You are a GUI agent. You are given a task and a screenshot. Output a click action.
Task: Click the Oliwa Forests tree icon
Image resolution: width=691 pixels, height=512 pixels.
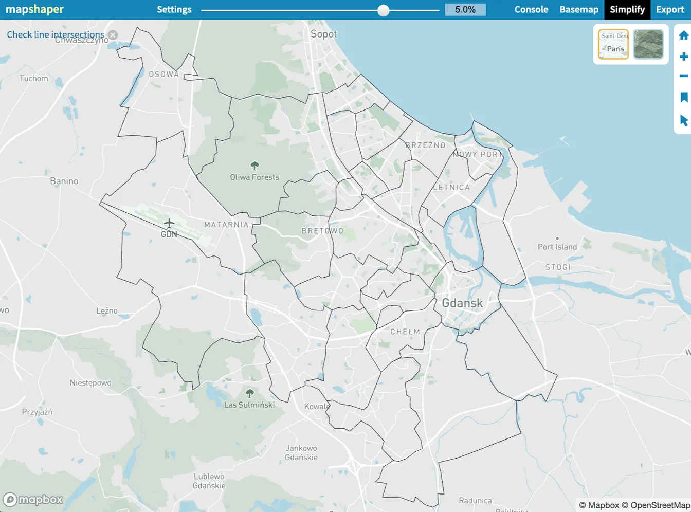pos(254,166)
